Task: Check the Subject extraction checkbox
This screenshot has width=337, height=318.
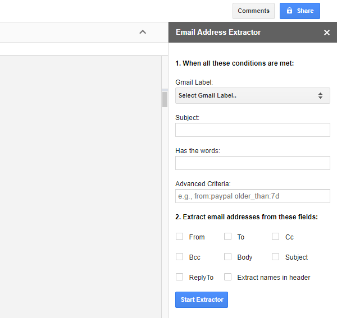Action: click(276, 257)
